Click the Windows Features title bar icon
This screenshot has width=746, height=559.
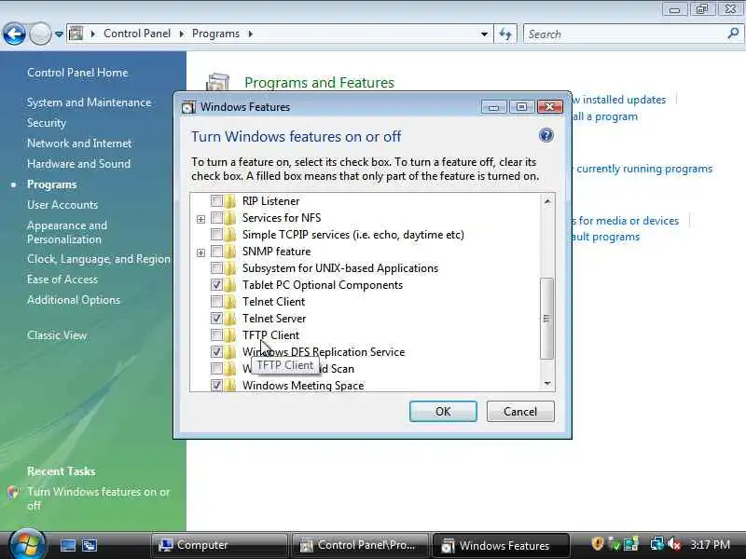pyautogui.click(x=189, y=107)
